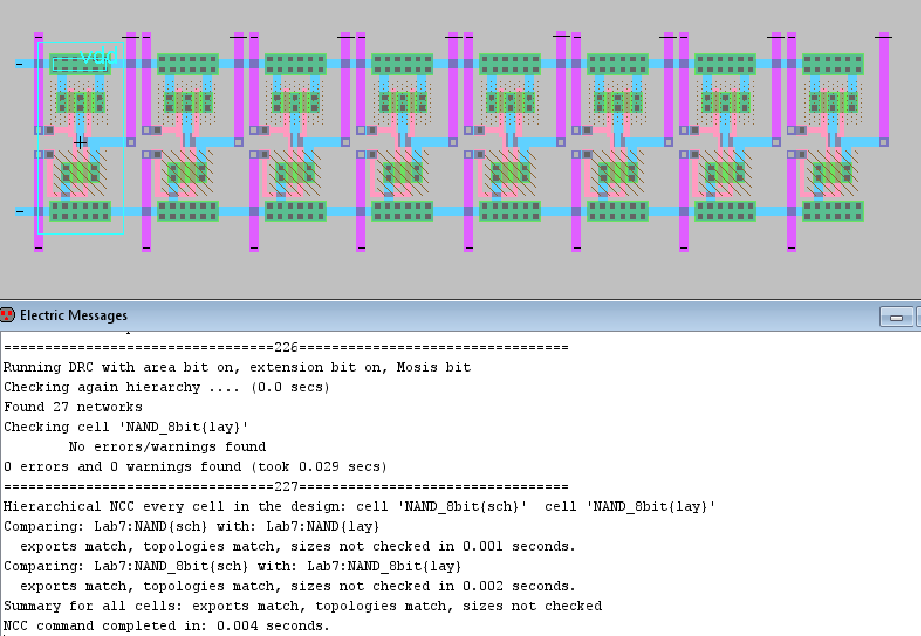The image size is (921, 636).
Task: Click the output pin square of rightmost cell
Action: [x=884, y=142]
